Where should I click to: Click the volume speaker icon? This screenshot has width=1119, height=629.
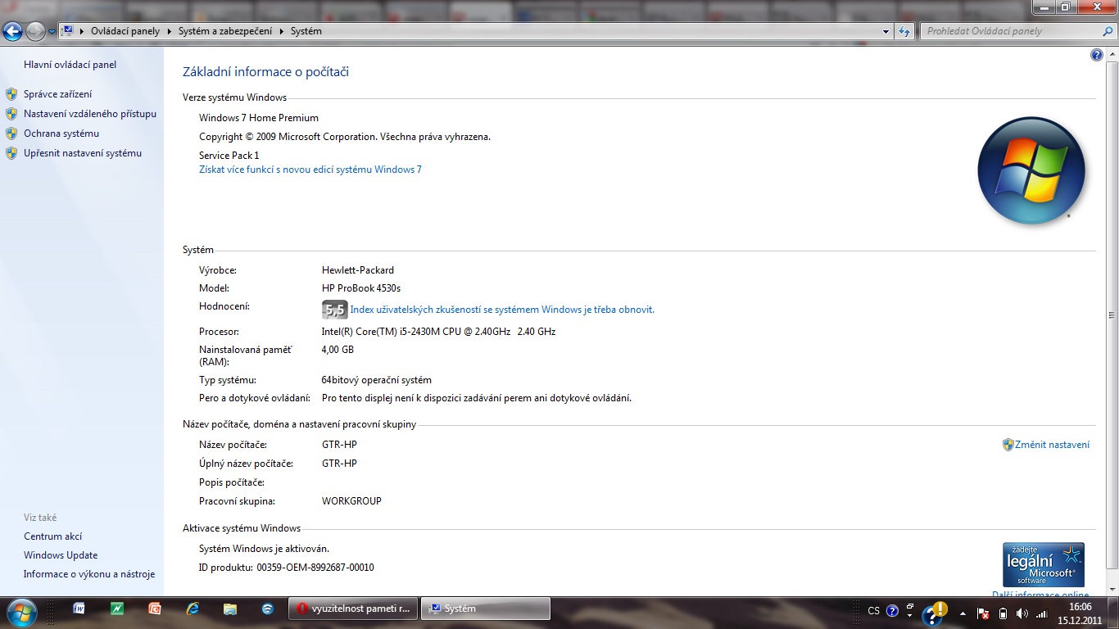(x=1022, y=613)
